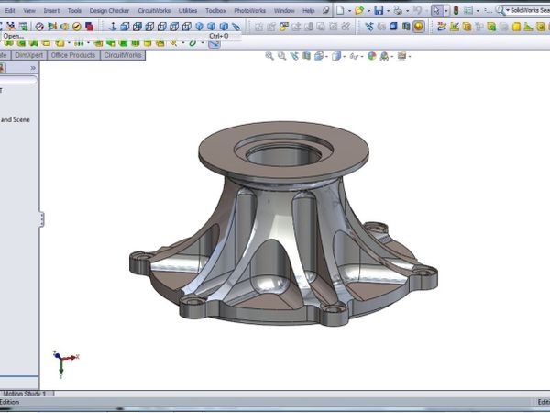
Task: Click Zoom to Area in the heads-up toolbar
Action: (x=281, y=56)
